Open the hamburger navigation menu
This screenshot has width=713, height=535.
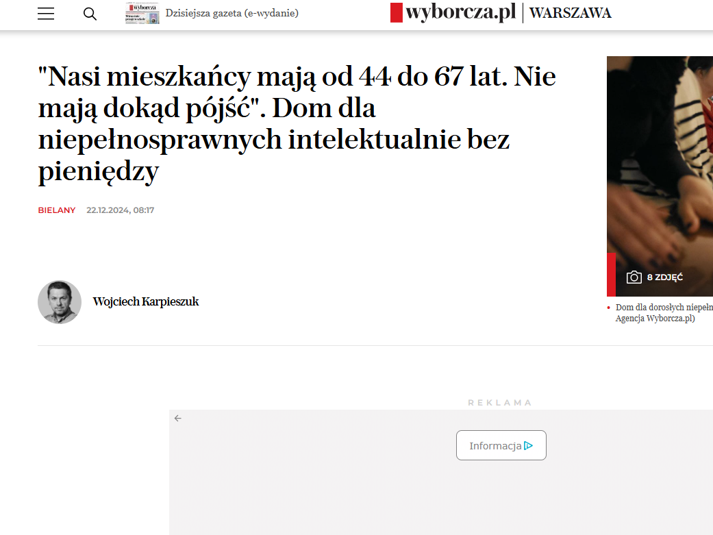(x=46, y=14)
